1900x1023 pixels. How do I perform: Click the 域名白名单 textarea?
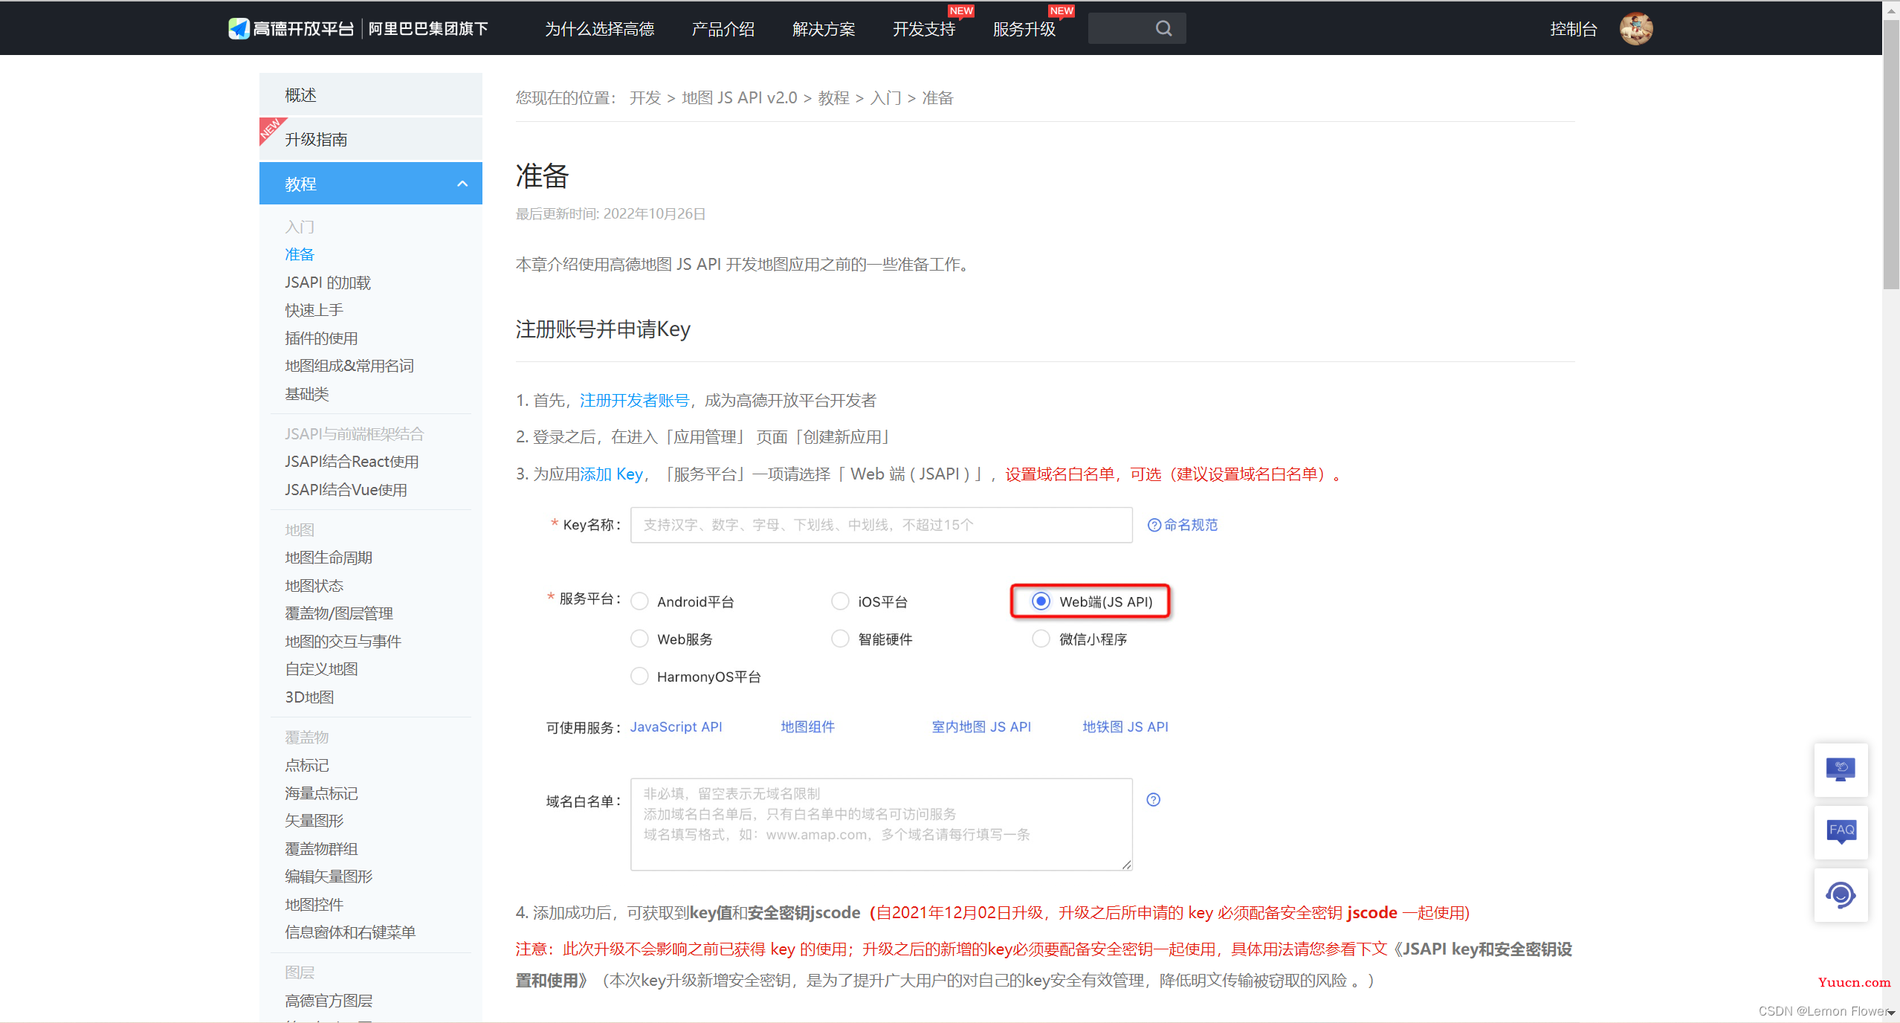pyautogui.click(x=881, y=824)
